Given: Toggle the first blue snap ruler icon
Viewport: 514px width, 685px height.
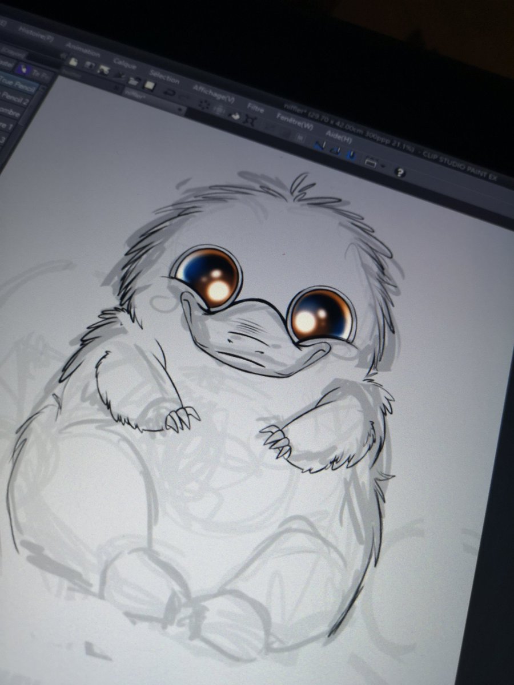Looking at the screenshot, I should tap(320, 146).
